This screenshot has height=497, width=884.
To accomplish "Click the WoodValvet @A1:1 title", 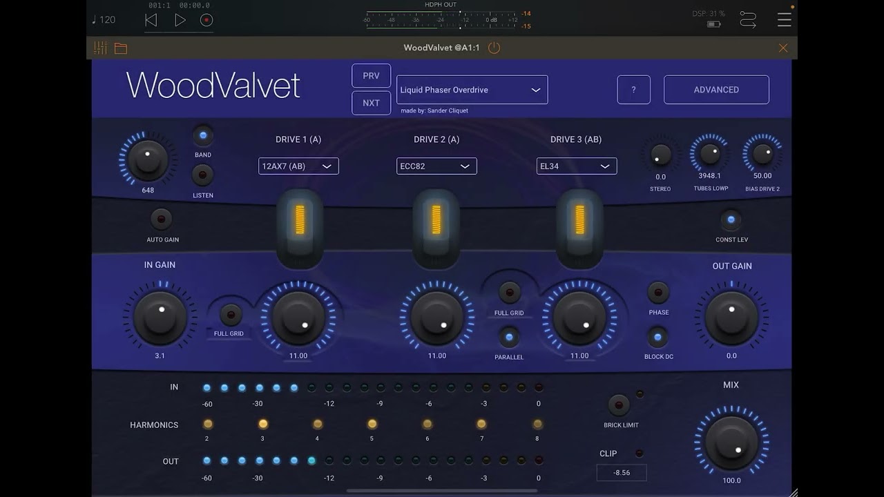I will [442, 48].
